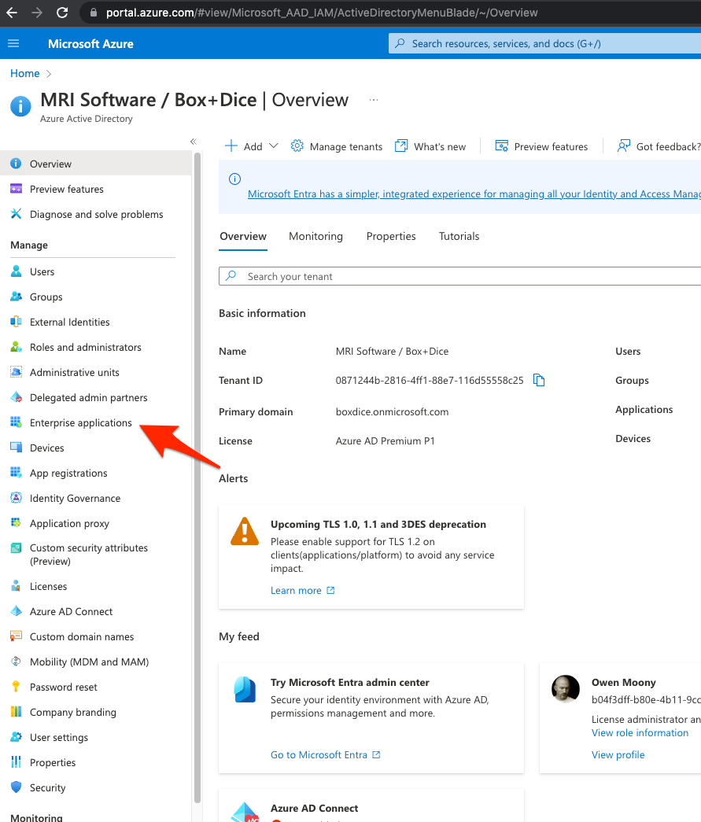Click What's new in the toolbar

point(430,146)
